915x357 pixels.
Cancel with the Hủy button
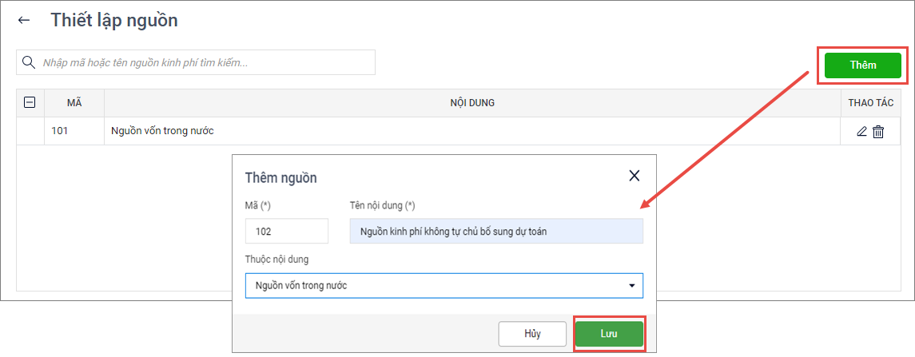tap(533, 334)
